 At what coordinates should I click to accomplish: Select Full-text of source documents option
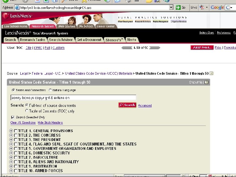click(x=27, y=105)
